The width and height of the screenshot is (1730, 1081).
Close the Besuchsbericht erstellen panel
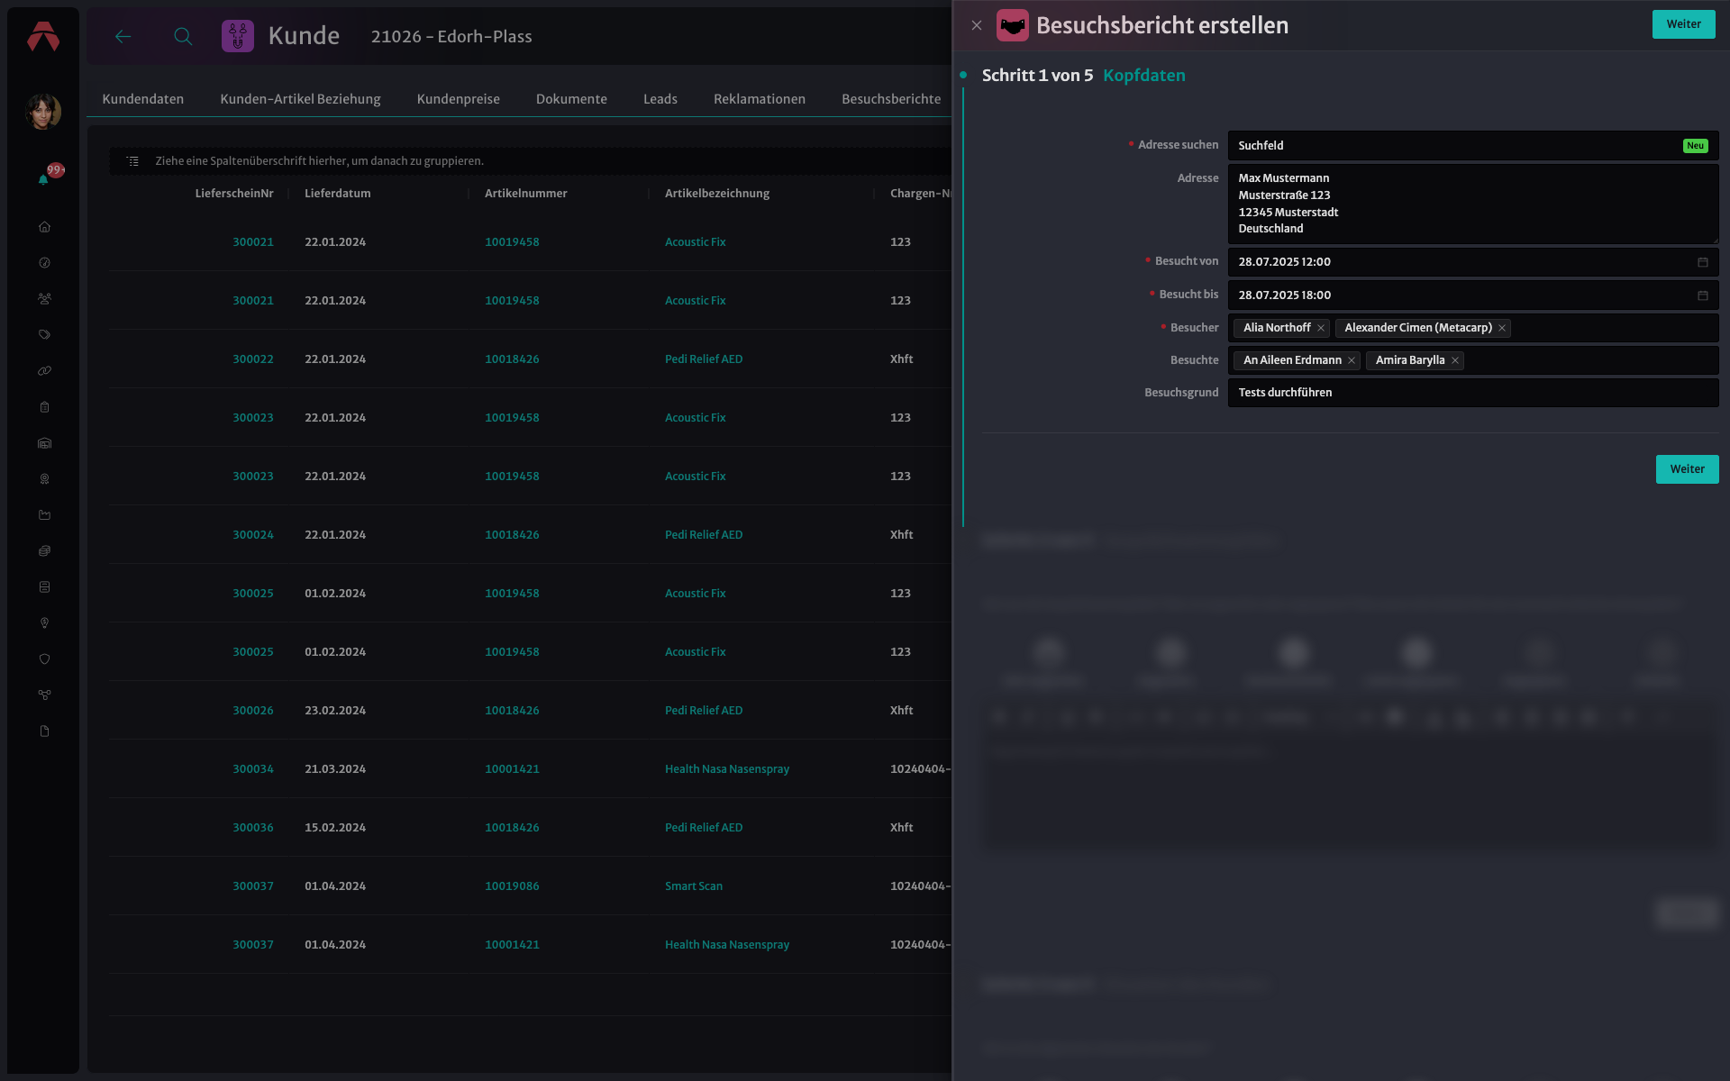tap(977, 25)
